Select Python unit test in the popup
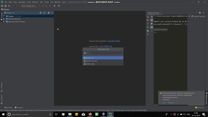 click(x=103, y=61)
